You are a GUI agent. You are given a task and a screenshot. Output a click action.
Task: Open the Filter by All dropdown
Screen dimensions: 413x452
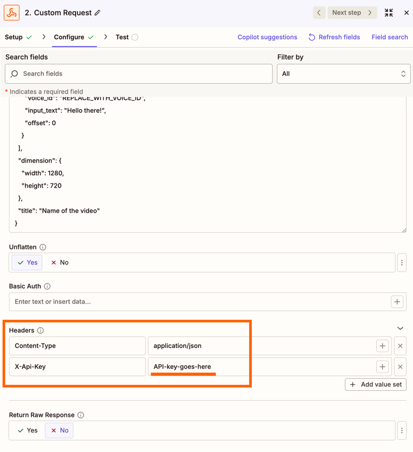(x=343, y=74)
